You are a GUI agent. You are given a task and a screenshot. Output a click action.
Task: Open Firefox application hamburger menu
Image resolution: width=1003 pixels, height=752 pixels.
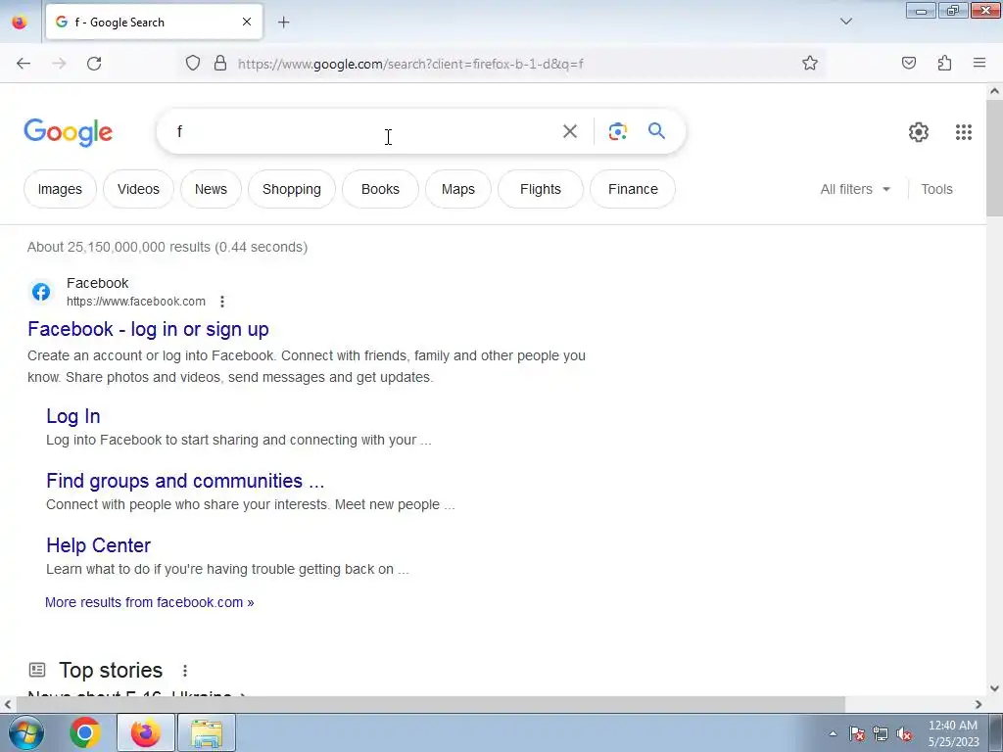pos(979,63)
